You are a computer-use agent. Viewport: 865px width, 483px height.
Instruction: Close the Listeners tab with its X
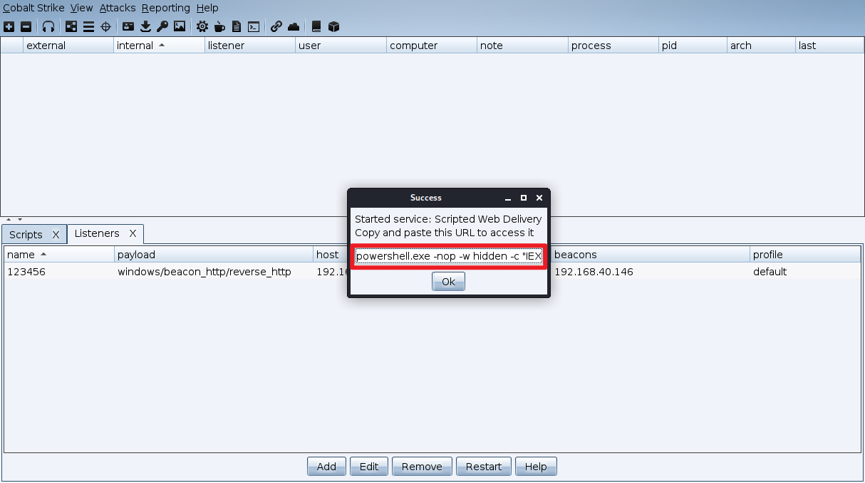point(133,233)
